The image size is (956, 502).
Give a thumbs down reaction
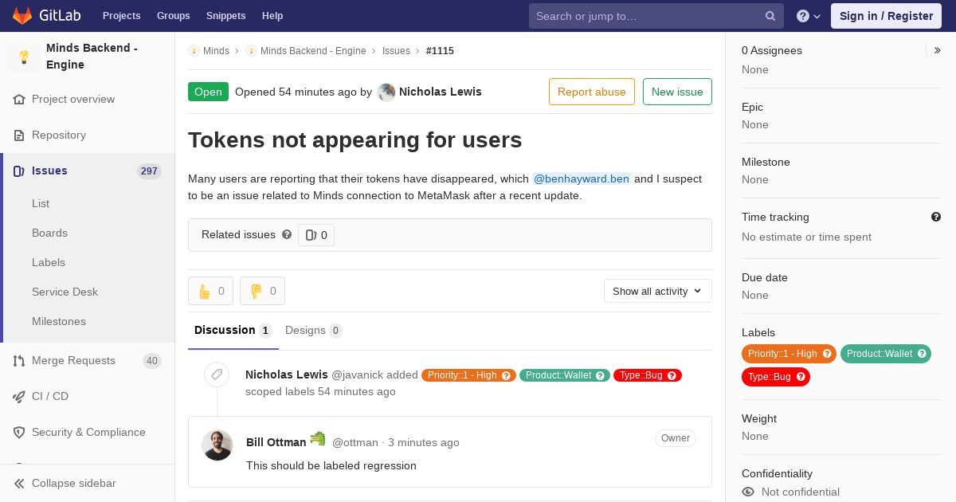point(262,292)
